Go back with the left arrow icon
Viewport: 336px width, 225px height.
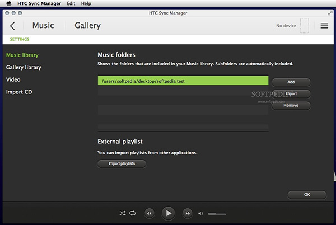[x=12, y=26]
